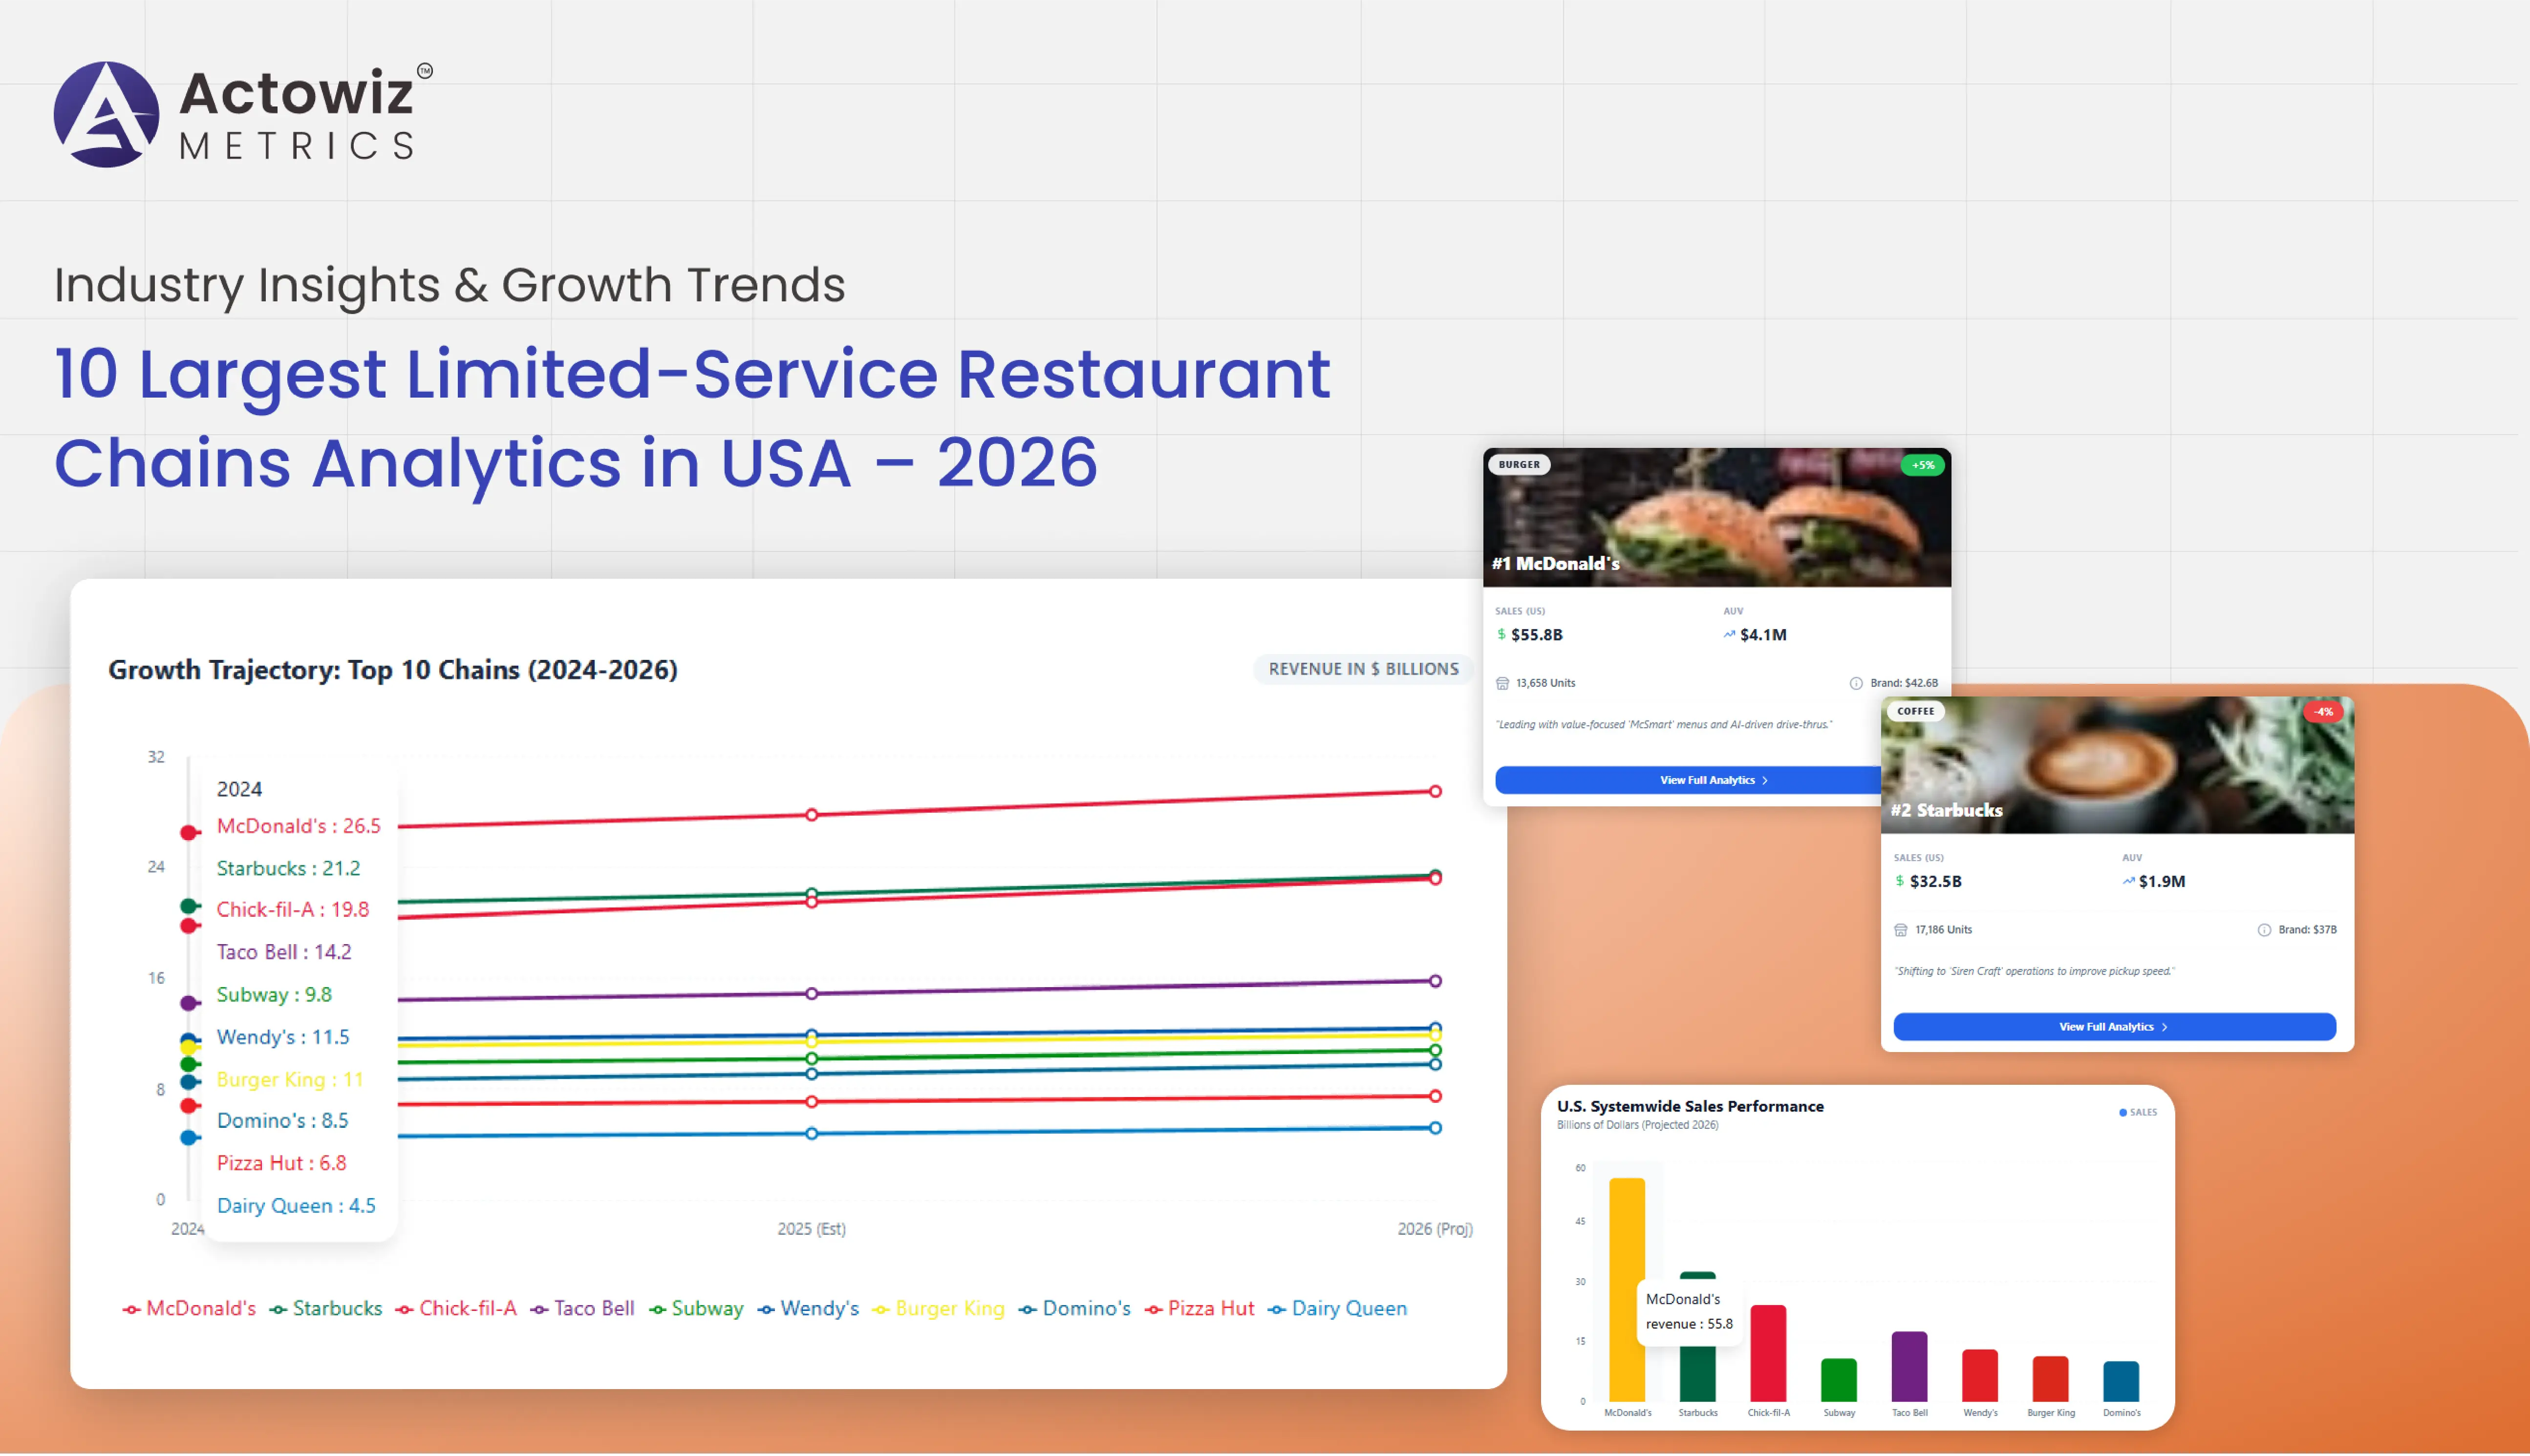The image size is (2530, 1456).
Task: Select the BURGER category tag
Action: (1519, 464)
